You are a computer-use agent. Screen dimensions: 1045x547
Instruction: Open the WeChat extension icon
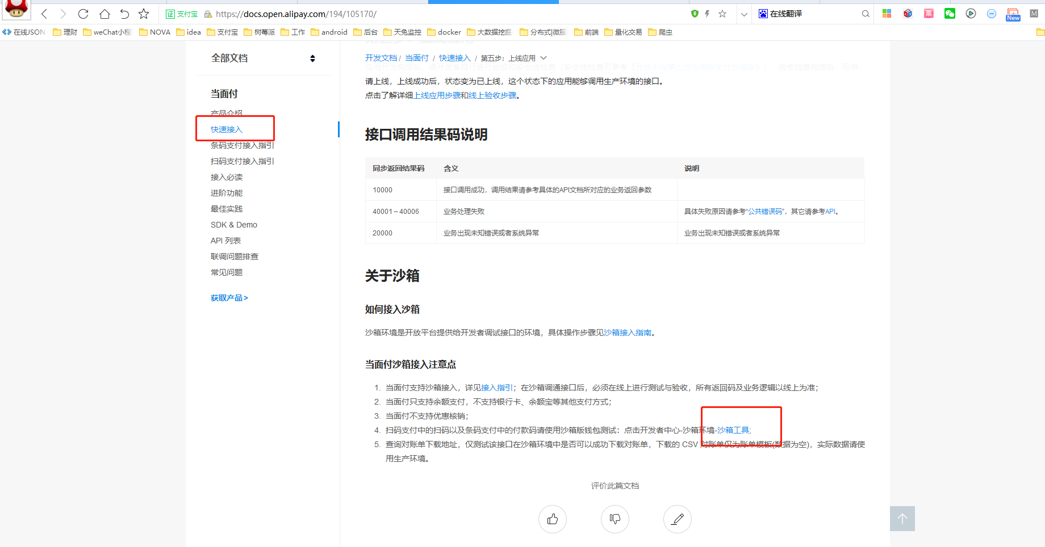pos(950,14)
